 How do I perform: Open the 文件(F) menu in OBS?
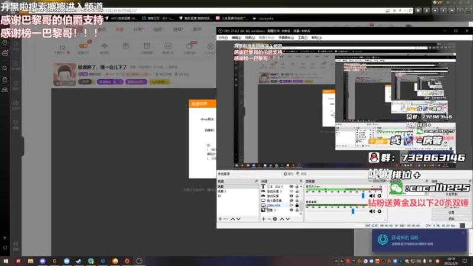[x=223, y=38]
